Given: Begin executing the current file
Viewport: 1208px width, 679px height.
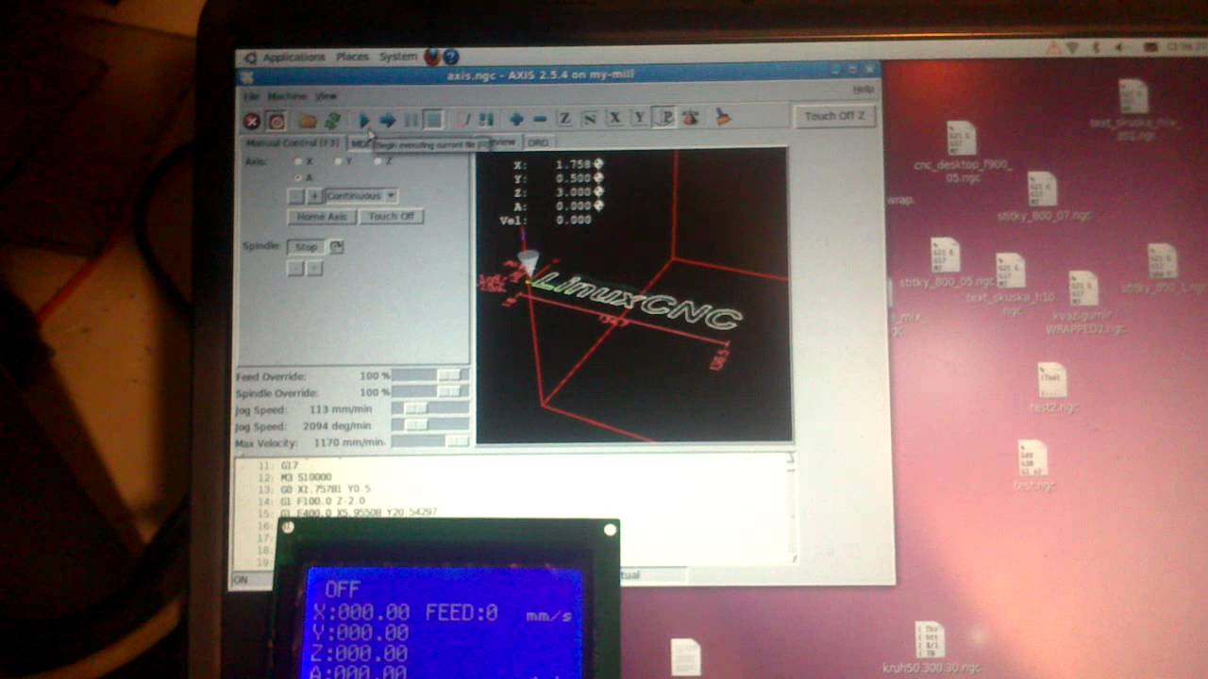Looking at the screenshot, I should 363,120.
